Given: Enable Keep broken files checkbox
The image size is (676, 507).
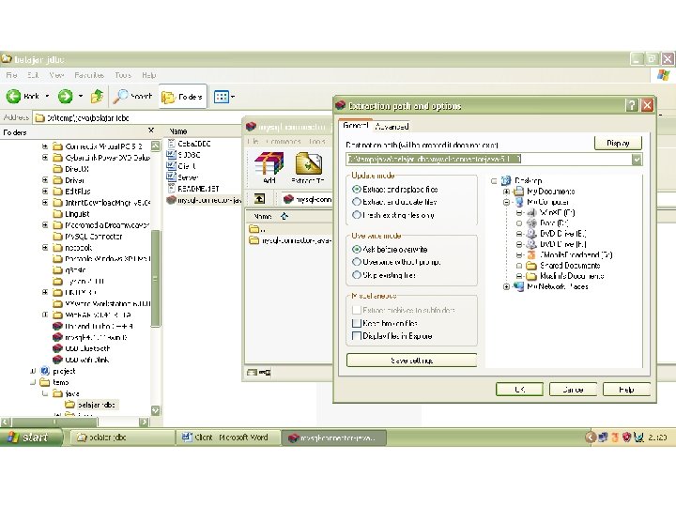Looking at the screenshot, I should point(357,323).
